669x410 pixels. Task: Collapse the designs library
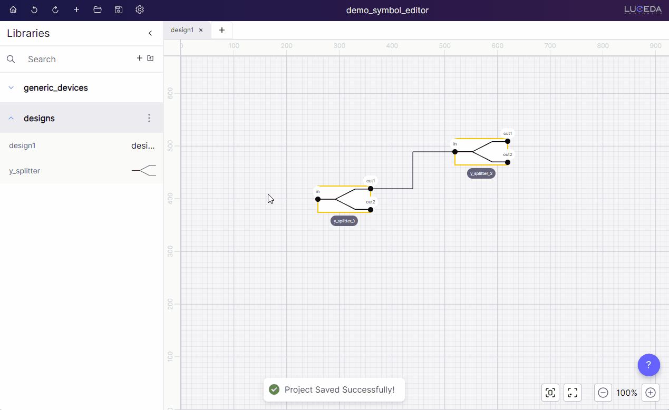coord(11,119)
